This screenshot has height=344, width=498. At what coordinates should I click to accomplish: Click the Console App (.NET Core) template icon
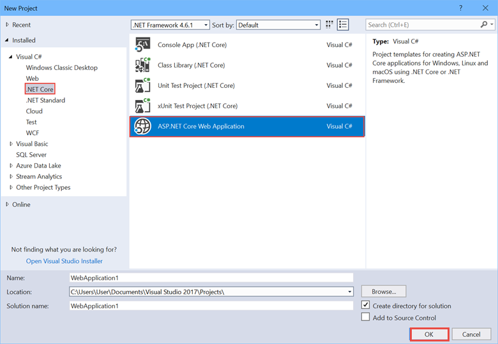(142, 45)
